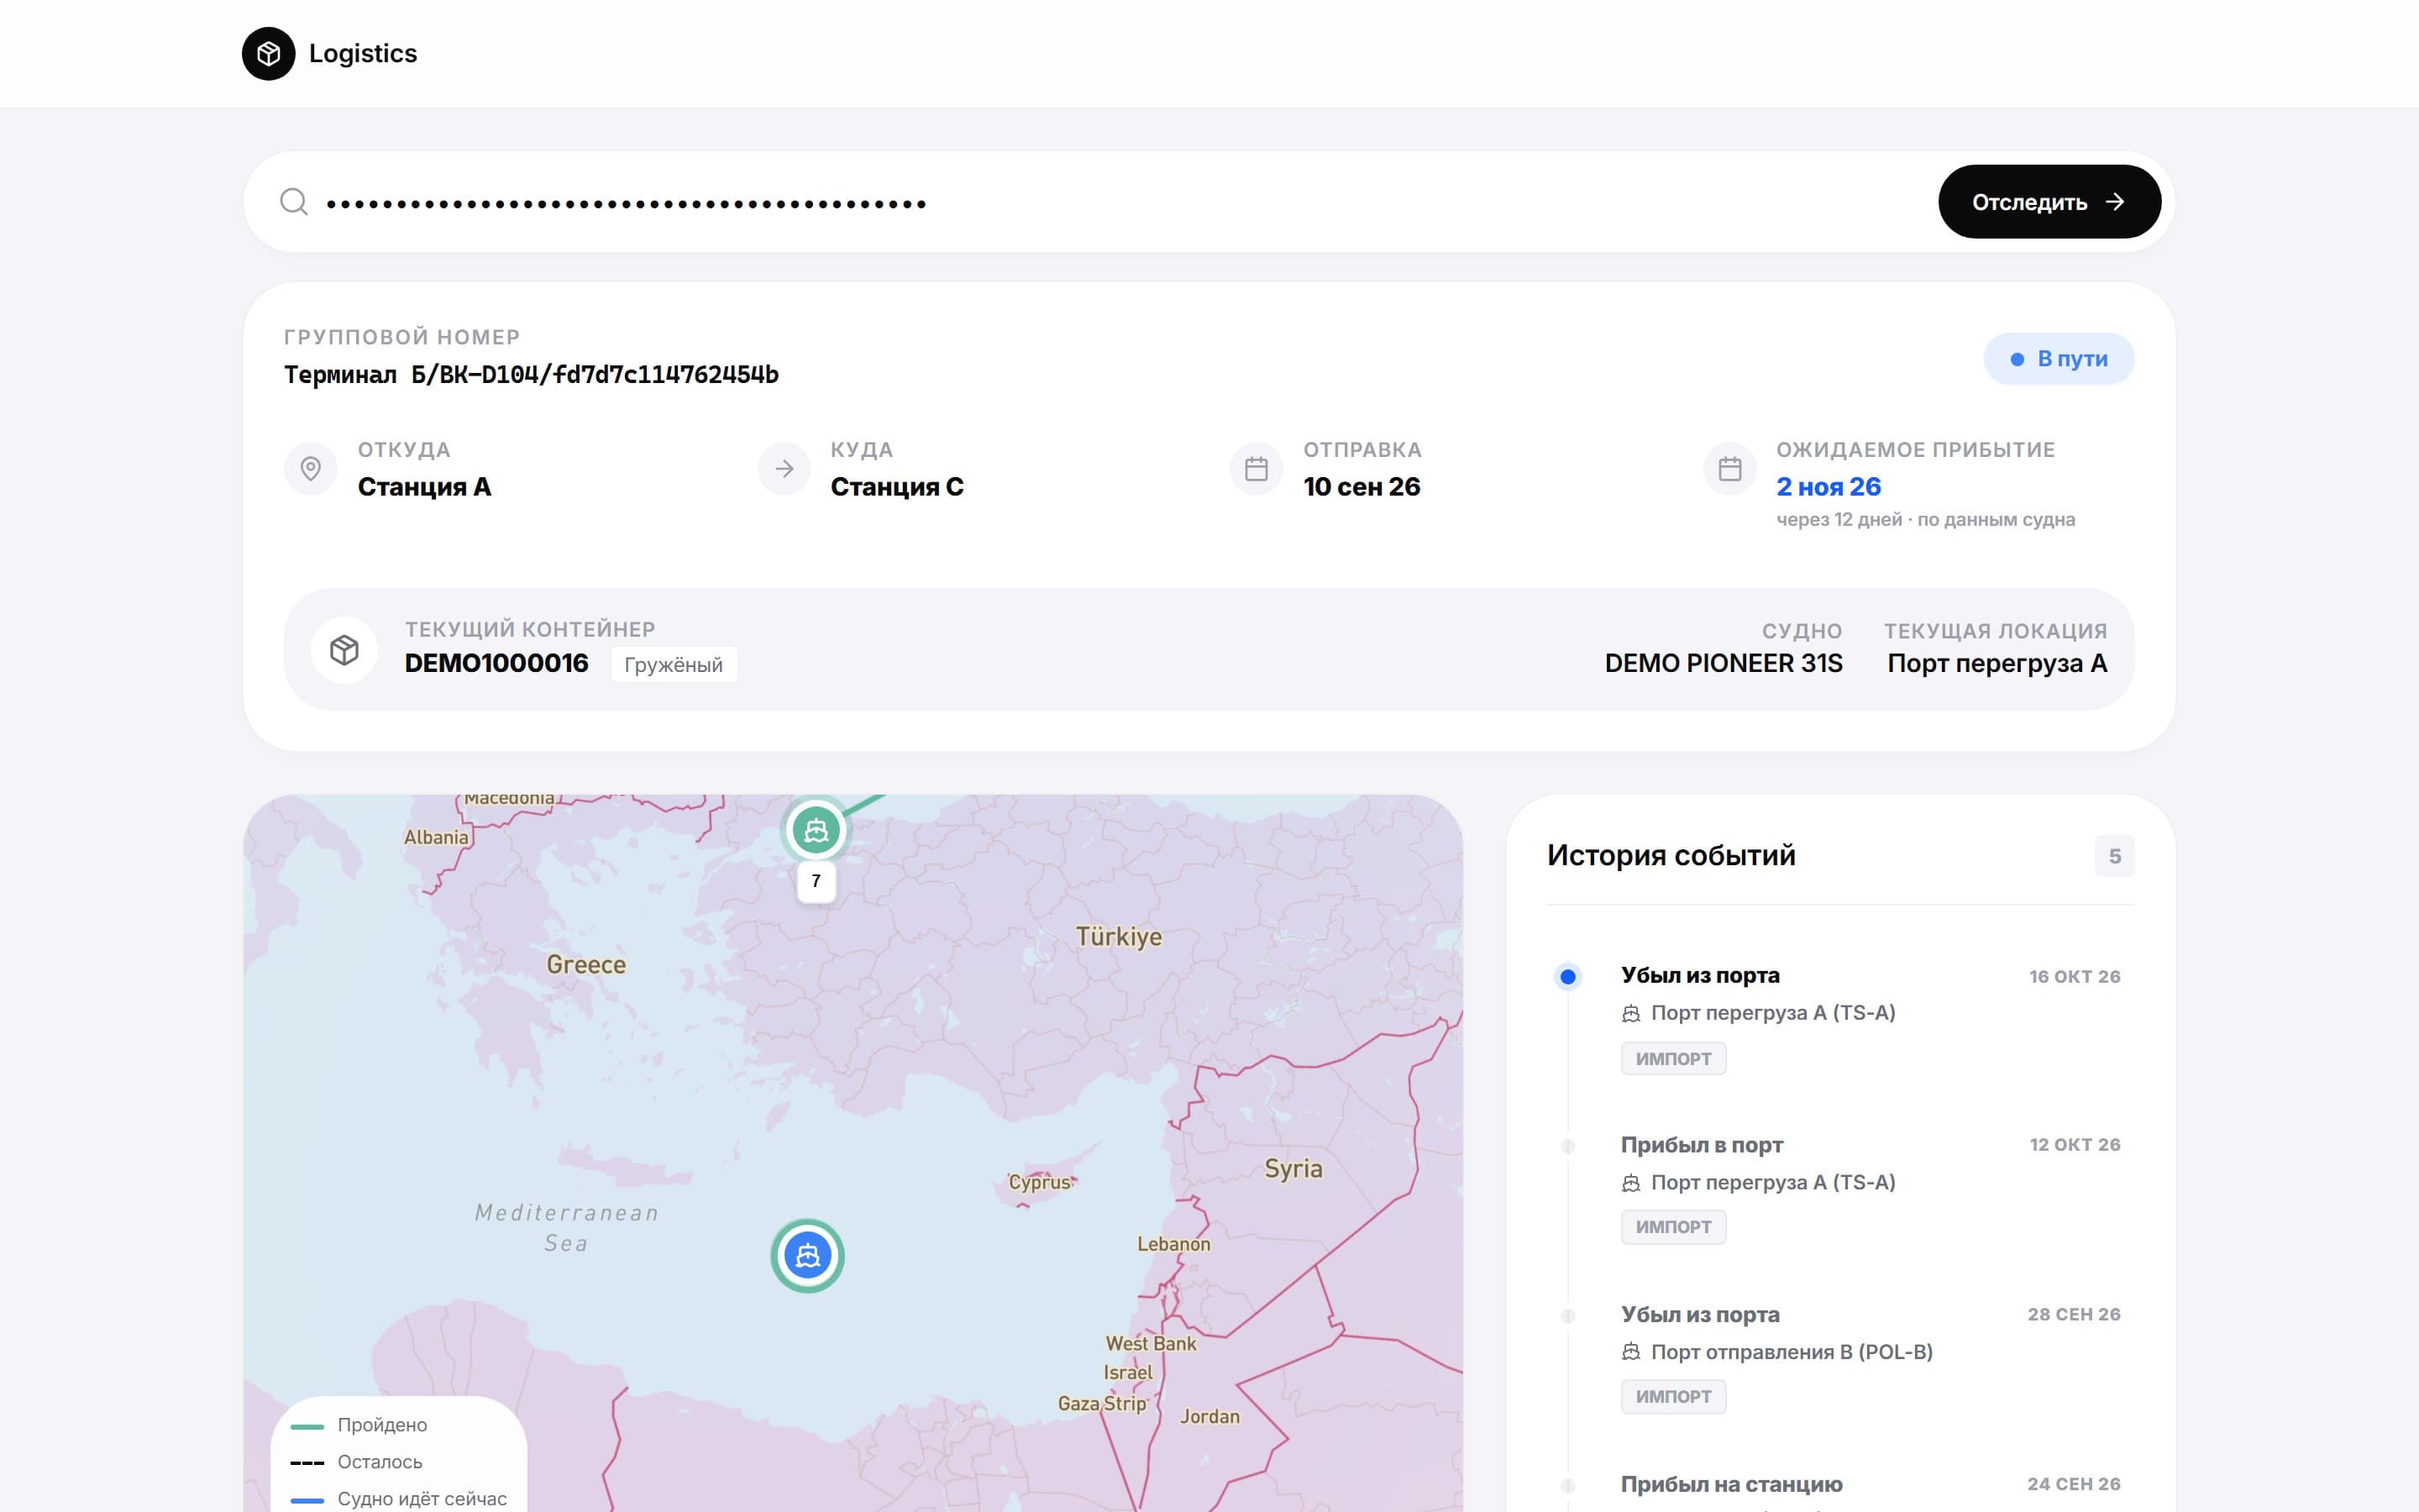Click destination Станция C
Screen dimensions: 2419x1512
pos(897,487)
